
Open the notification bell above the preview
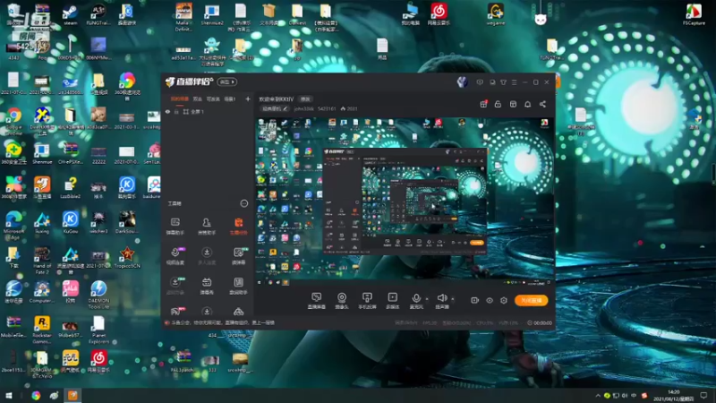pyautogui.click(x=527, y=104)
